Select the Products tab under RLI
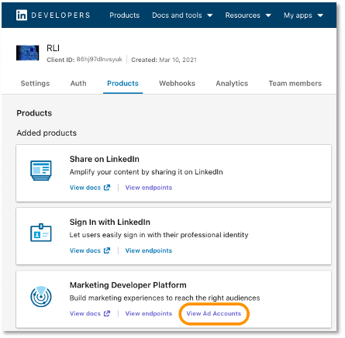The width and height of the screenshot is (345, 338). (122, 84)
